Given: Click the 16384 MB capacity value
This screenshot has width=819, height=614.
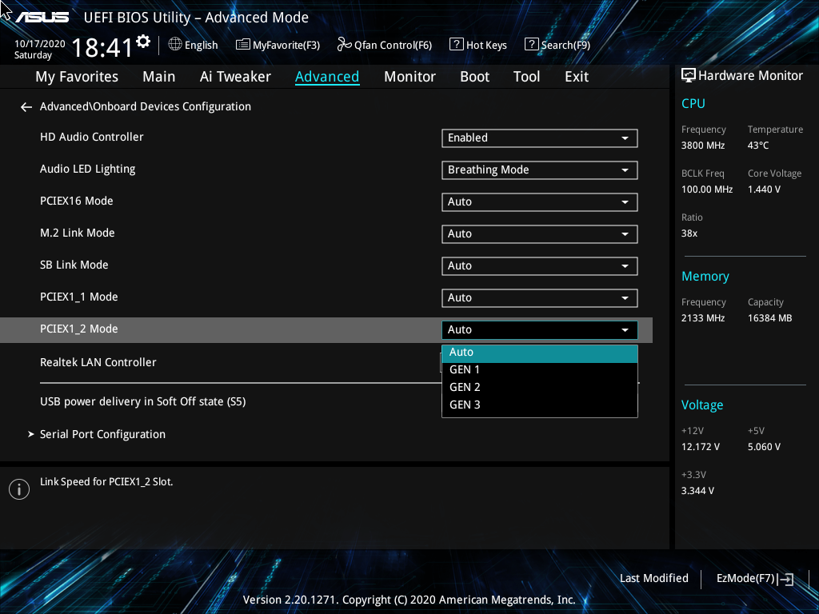Looking at the screenshot, I should click(x=770, y=318).
